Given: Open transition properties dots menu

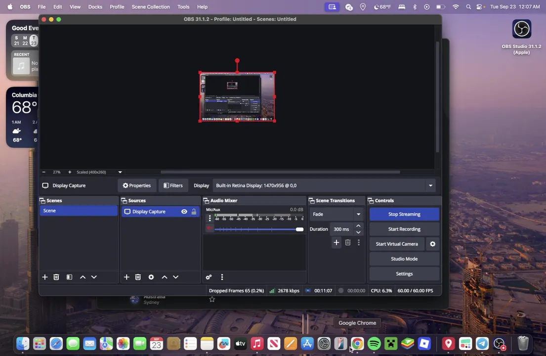Looking at the screenshot, I should pyautogui.click(x=359, y=242).
